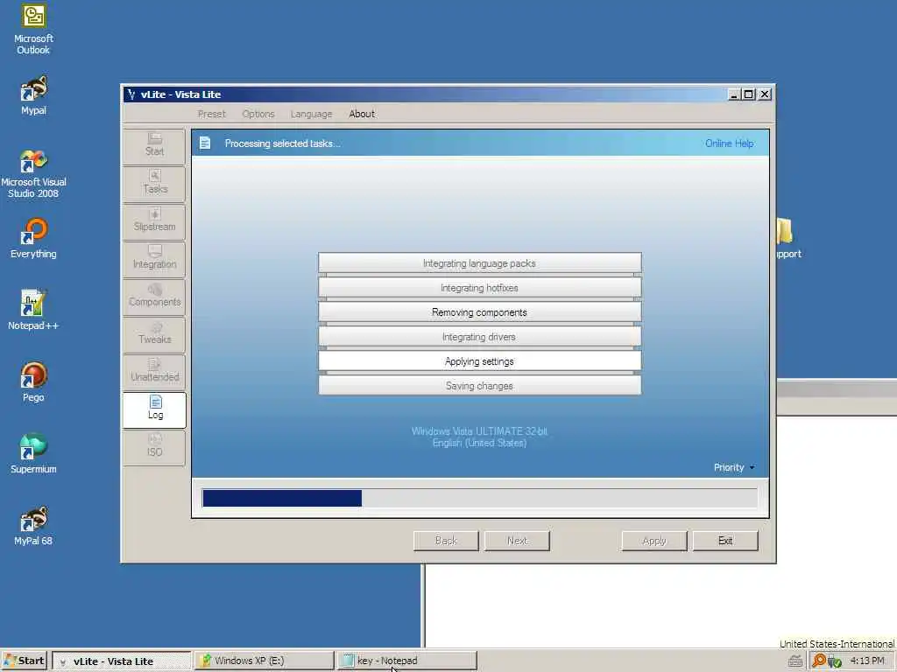
Task: Click the English (United States) text
Action: [479, 443]
